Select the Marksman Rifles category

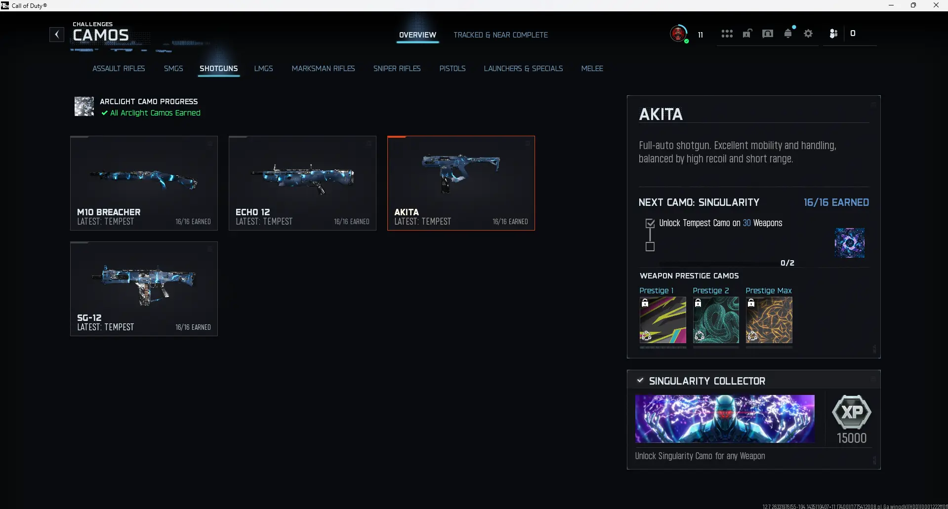[323, 69]
